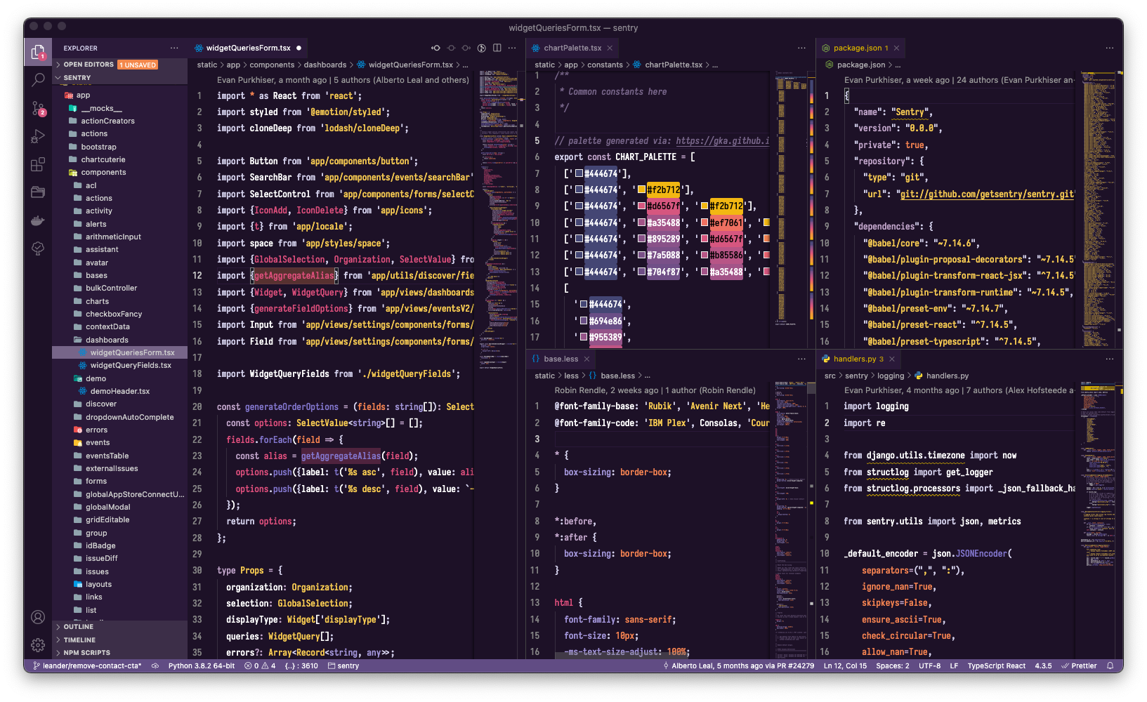Open the Project Manager folder icon
This screenshot has width=1147, height=702.
(38, 192)
